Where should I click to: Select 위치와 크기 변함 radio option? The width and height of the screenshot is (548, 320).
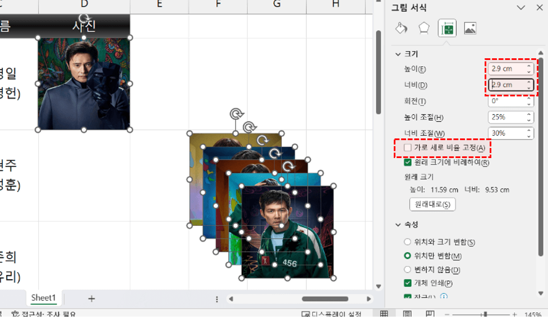tap(408, 242)
